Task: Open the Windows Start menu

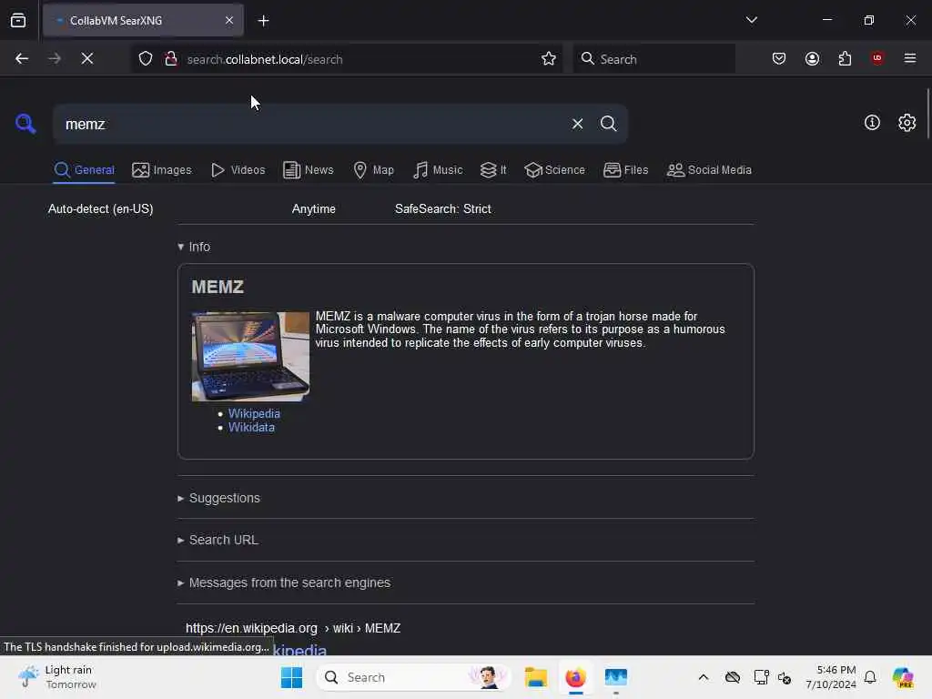Action: coord(291,677)
